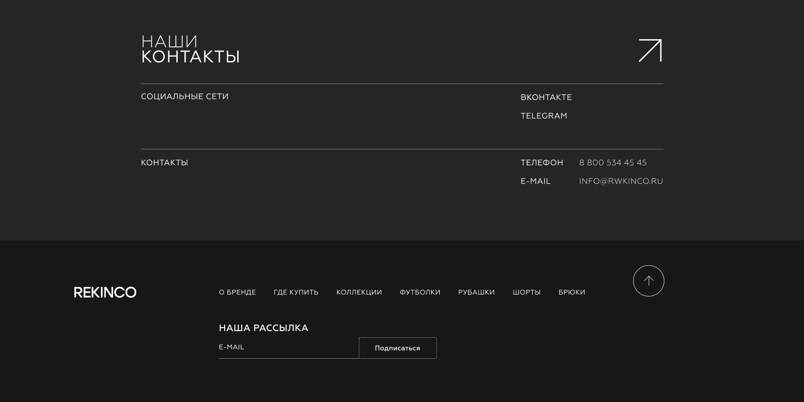Click the INFO@RWKINCO.RU email address
The height and width of the screenshot is (402, 804).
point(621,181)
